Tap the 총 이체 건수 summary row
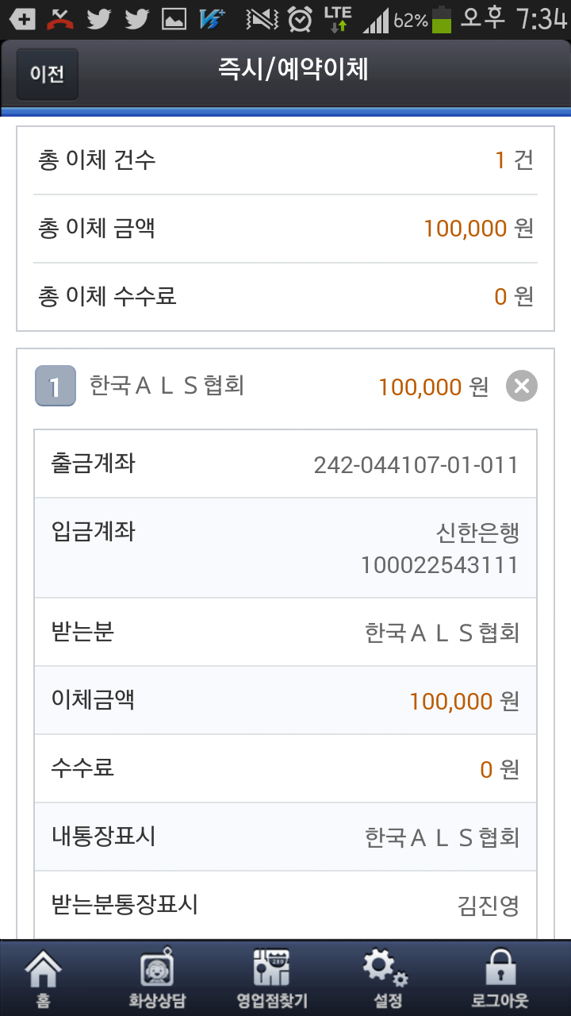The height and width of the screenshot is (1016, 571). [x=285, y=160]
